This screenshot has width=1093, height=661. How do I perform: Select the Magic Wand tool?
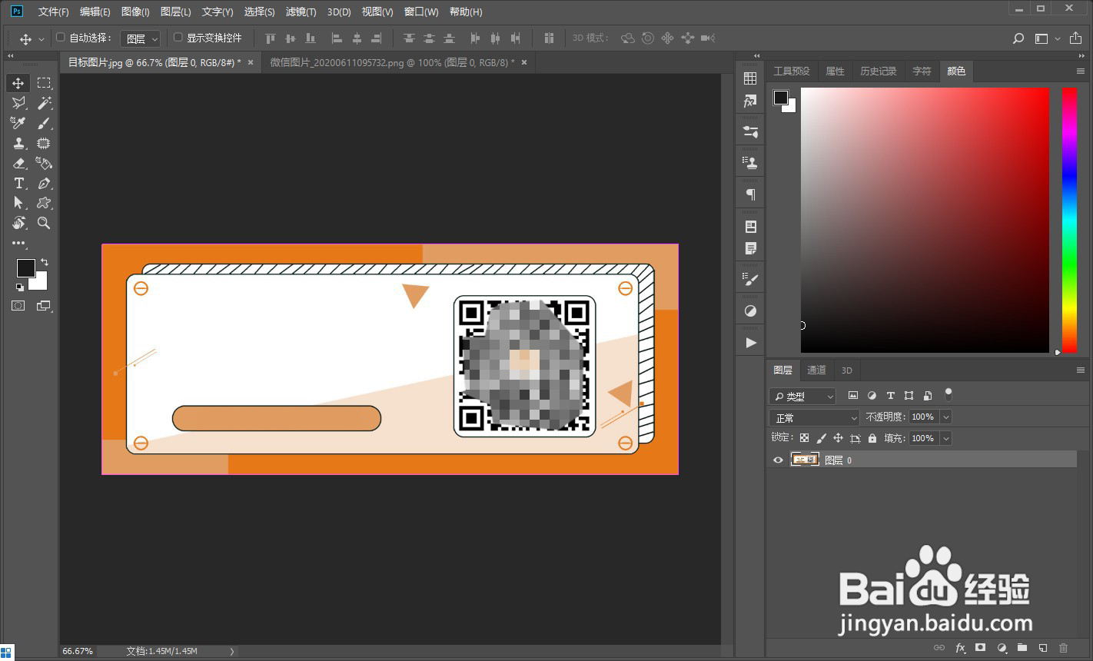coord(44,103)
